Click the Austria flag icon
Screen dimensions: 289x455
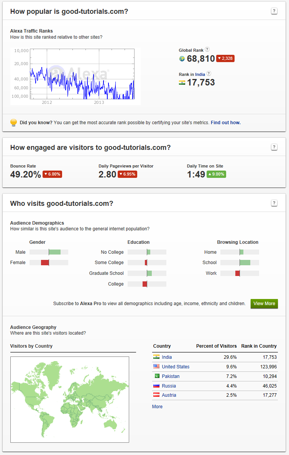(x=156, y=395)
